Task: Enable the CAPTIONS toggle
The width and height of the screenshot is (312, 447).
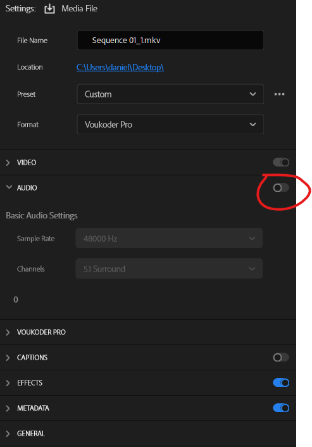Action: point(281,357)
